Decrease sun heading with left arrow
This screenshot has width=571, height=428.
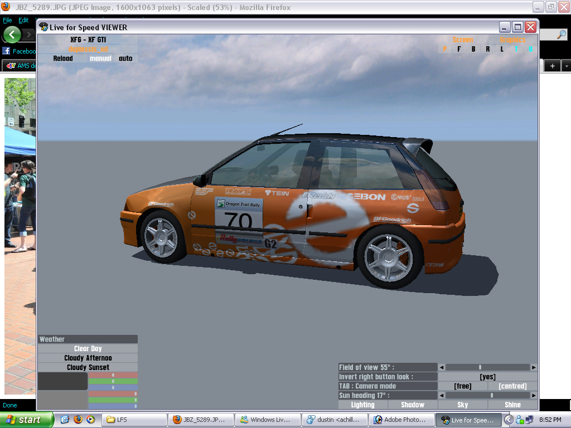pyautogui.click(x=442, y=395)
